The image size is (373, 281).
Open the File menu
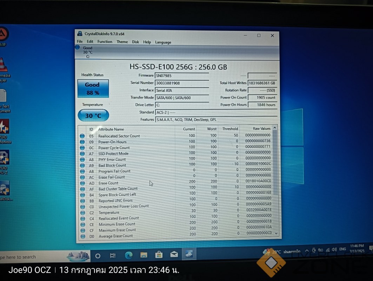pyautogui.click(x=80, y=41)
